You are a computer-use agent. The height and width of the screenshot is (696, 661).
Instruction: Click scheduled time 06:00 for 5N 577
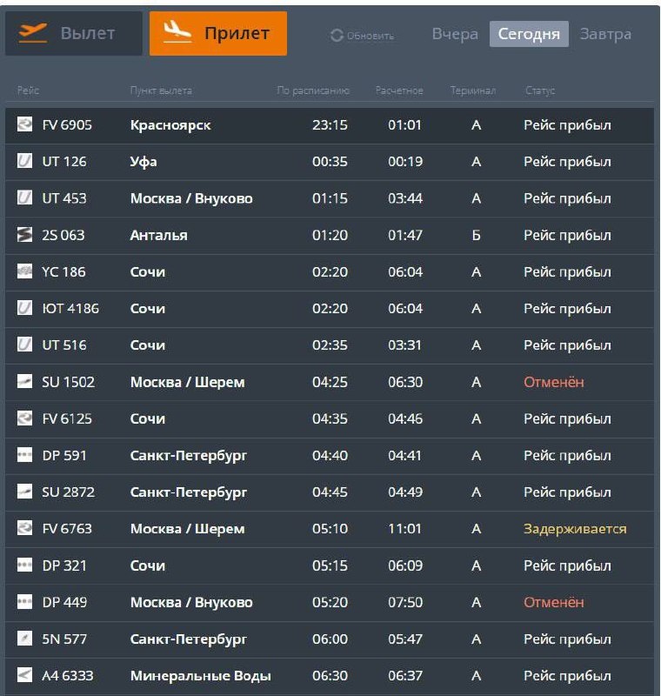tap(330, 639)
